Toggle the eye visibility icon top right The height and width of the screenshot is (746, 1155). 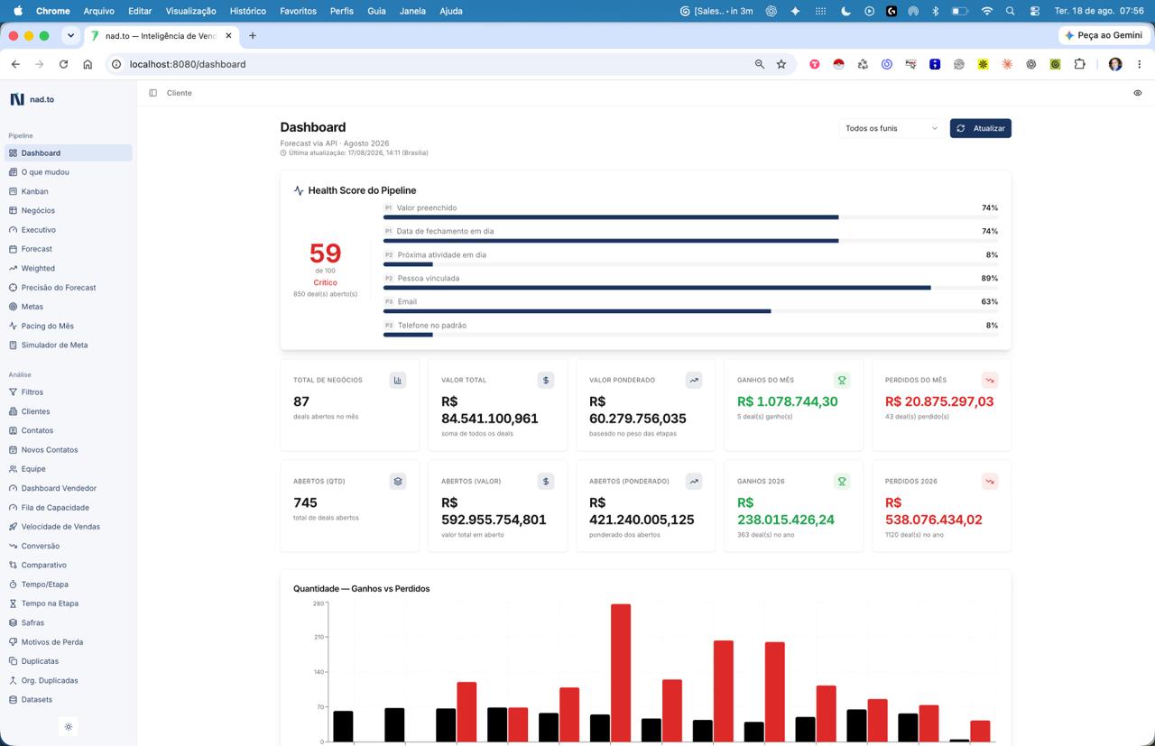point(1137,93)
